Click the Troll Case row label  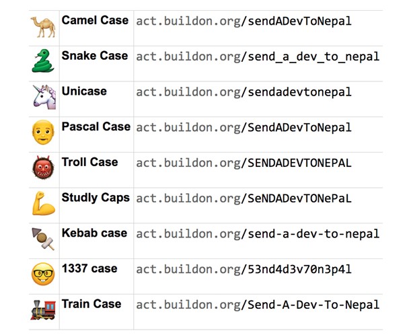89,162
